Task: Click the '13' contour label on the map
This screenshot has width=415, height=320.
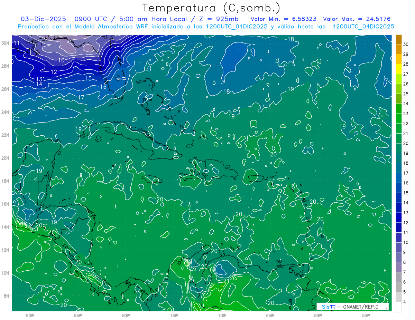Action: point(39,79)
